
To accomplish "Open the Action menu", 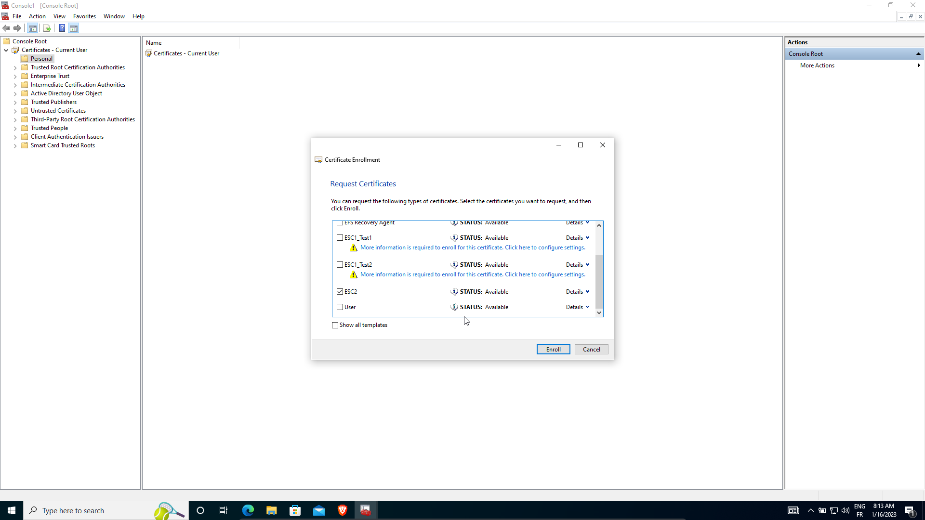I will pyautogui.click(x=37, y=16).
